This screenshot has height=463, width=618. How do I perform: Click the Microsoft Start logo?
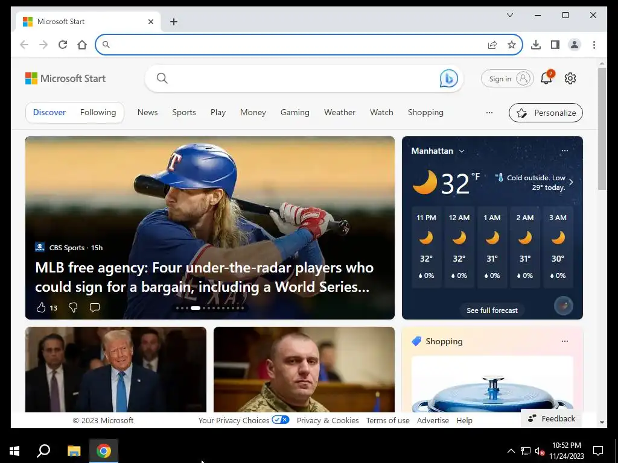(65, 78)
